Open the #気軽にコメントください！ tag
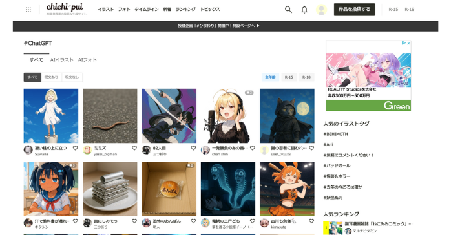The width and height of the screenshot is (451, 235). click(348, 155)
